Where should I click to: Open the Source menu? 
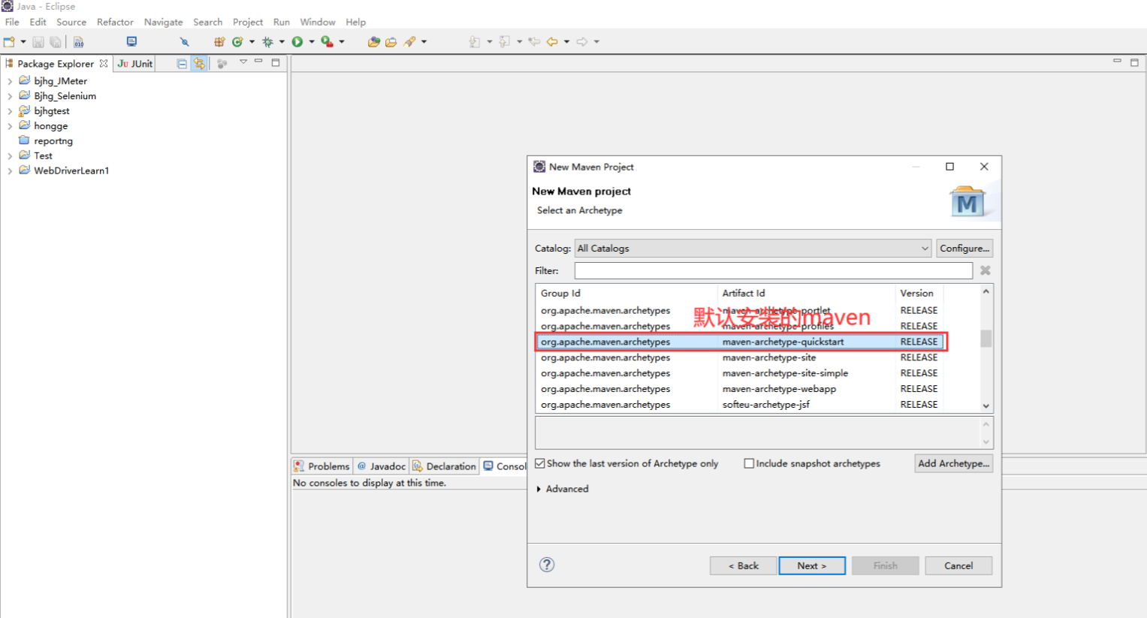point(71,22)
